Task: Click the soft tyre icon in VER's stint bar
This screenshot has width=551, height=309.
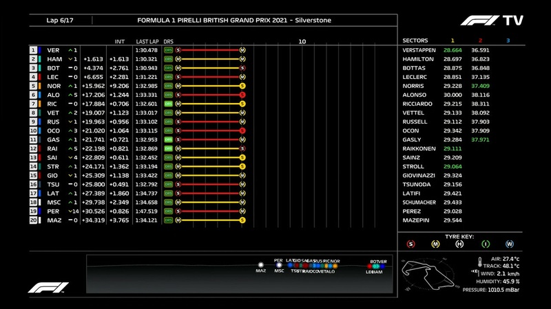Action: click(178, 50)
